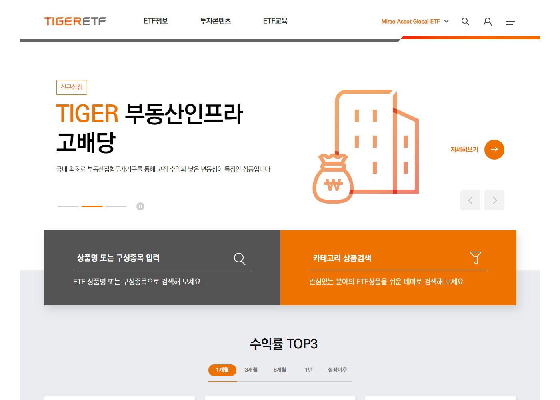Viewport: 560px width, 400px height.
Task: Show the next banner slide
Action: [x=494, y=200]
